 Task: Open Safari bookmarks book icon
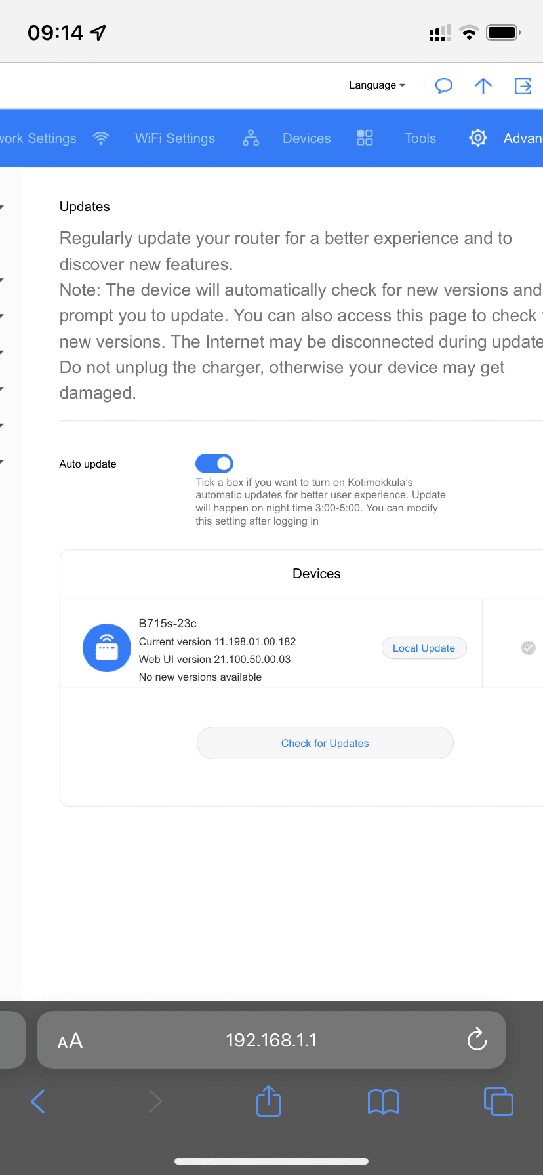coord(383,1102)
